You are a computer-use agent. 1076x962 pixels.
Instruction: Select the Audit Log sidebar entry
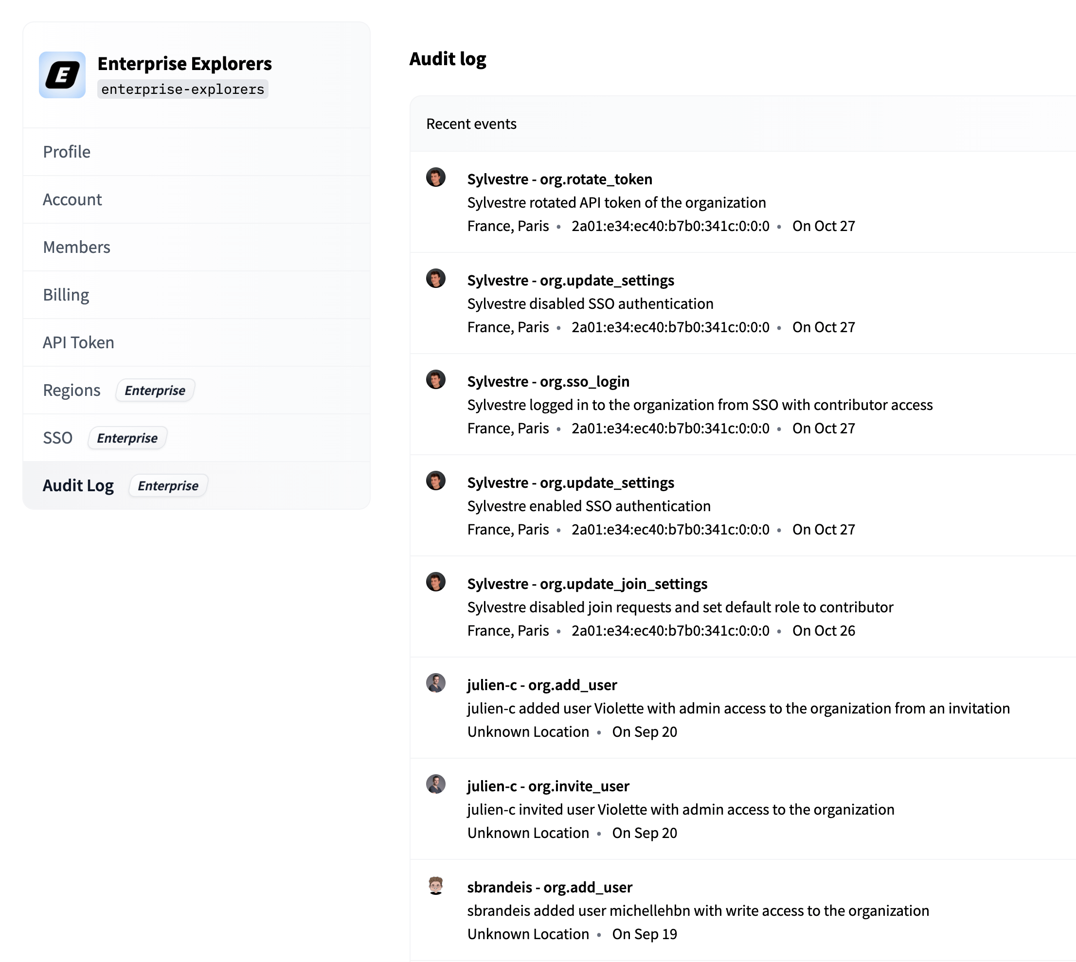(x=78, y=485)
